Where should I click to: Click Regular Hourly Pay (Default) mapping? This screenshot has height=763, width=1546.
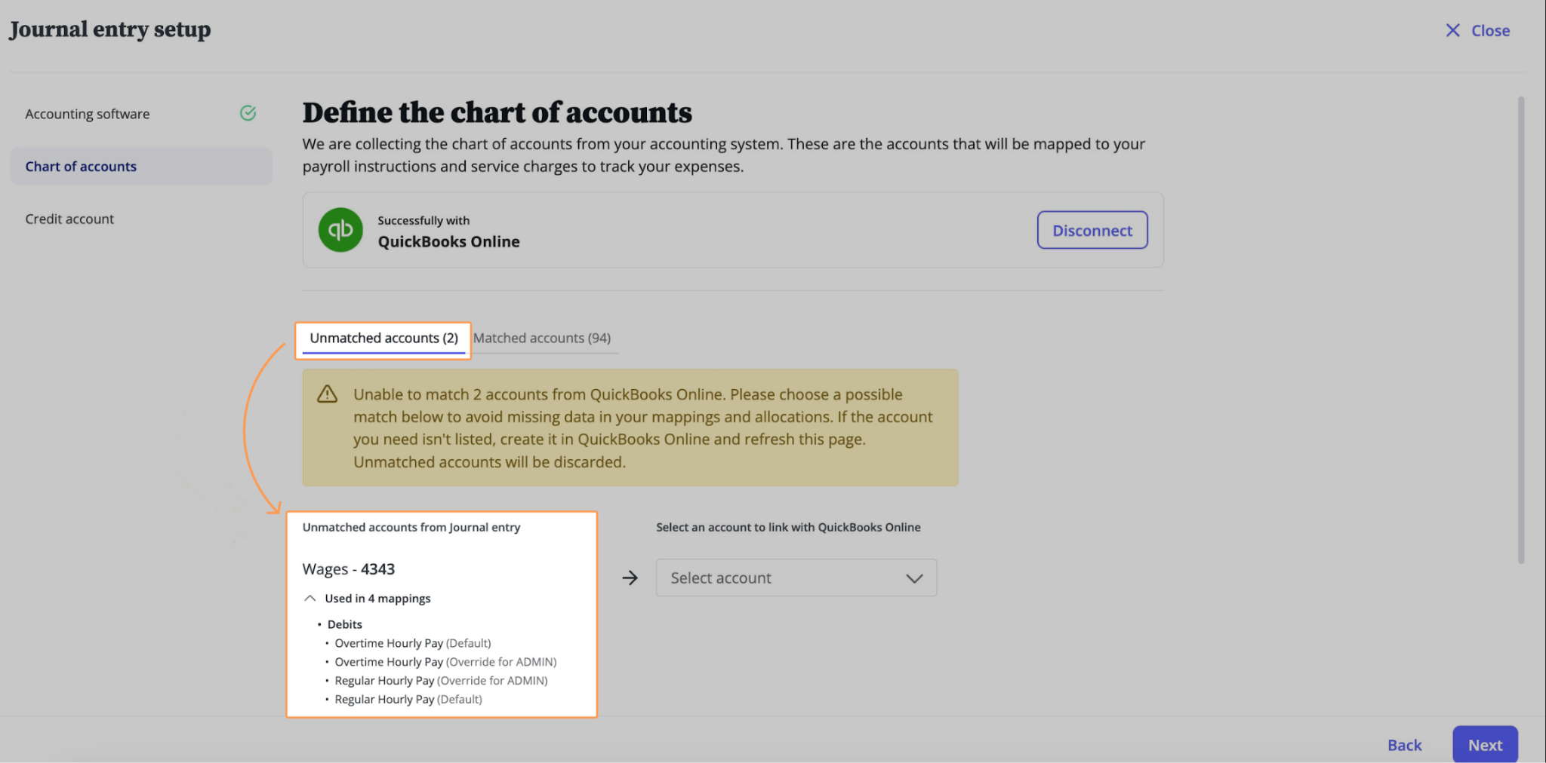click(x=408, y=700)
